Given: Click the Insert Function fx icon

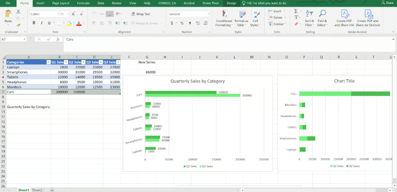Looking at the screenshot, I should pos(58,39).
